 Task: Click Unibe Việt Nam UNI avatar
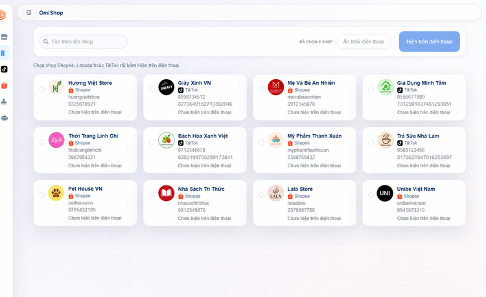(386, 193)
